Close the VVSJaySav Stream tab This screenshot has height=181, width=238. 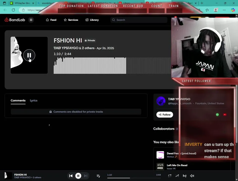coord(33,3)
